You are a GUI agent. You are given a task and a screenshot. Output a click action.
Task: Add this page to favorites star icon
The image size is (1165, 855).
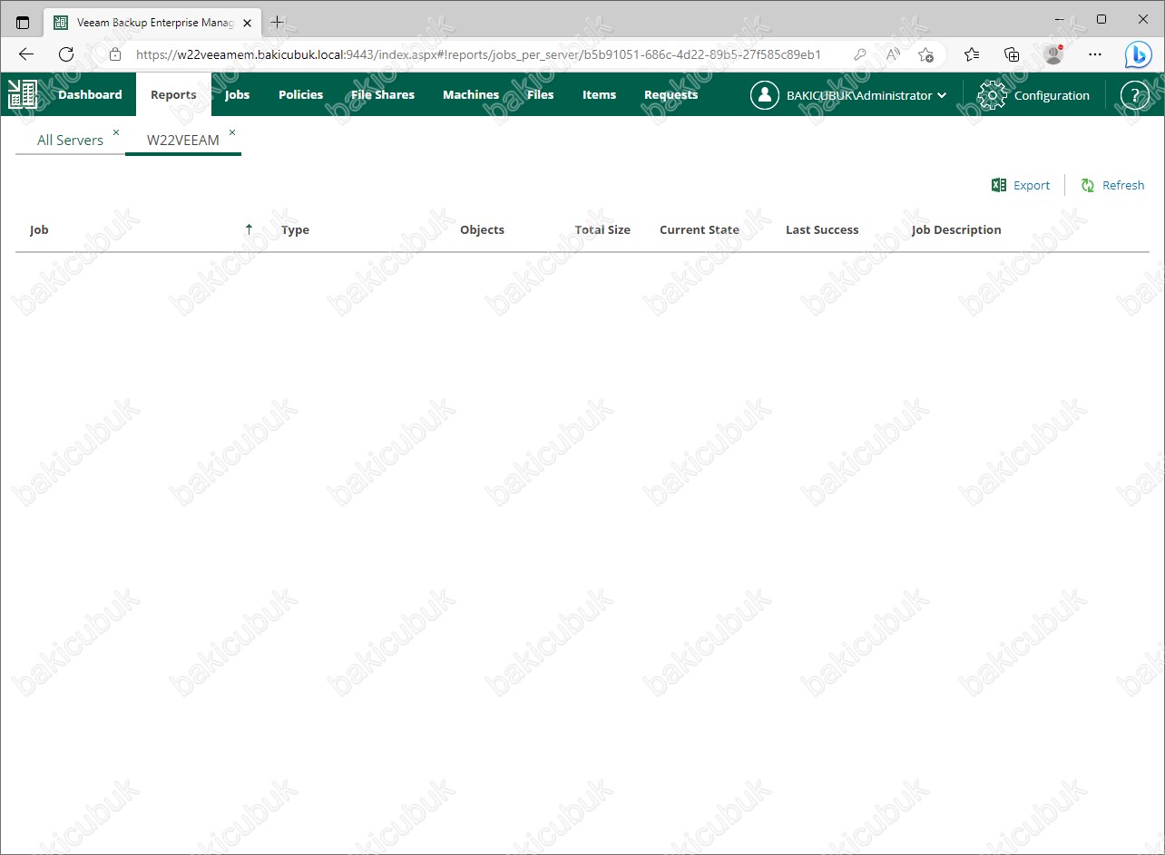[925, 54]
